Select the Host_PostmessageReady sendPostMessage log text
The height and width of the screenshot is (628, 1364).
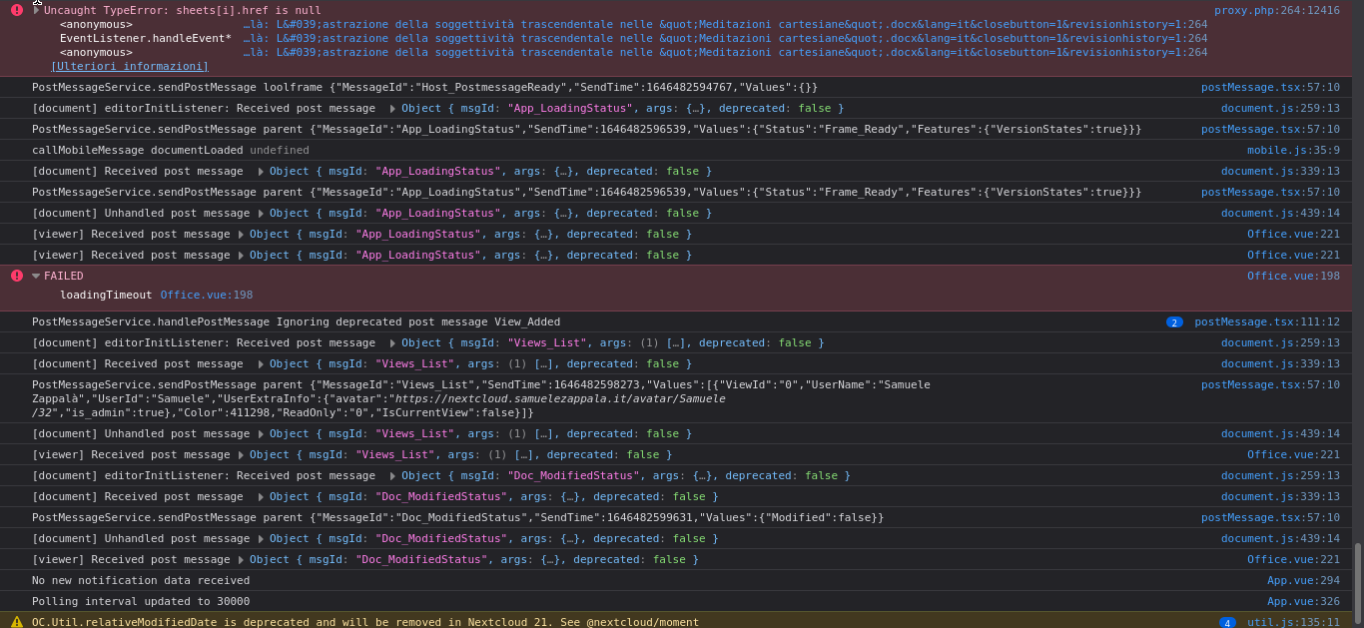pyautogui.click(x=424, y=87)
